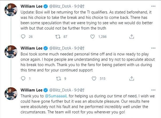Like the tweet with 1,286 likes
Screen dimensions: 161x118
pos(93,37)
